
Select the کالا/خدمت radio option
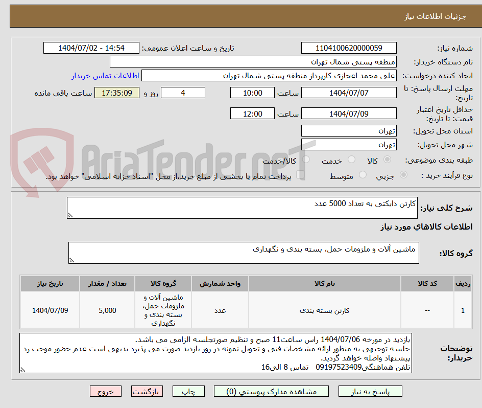pos(307,160)
